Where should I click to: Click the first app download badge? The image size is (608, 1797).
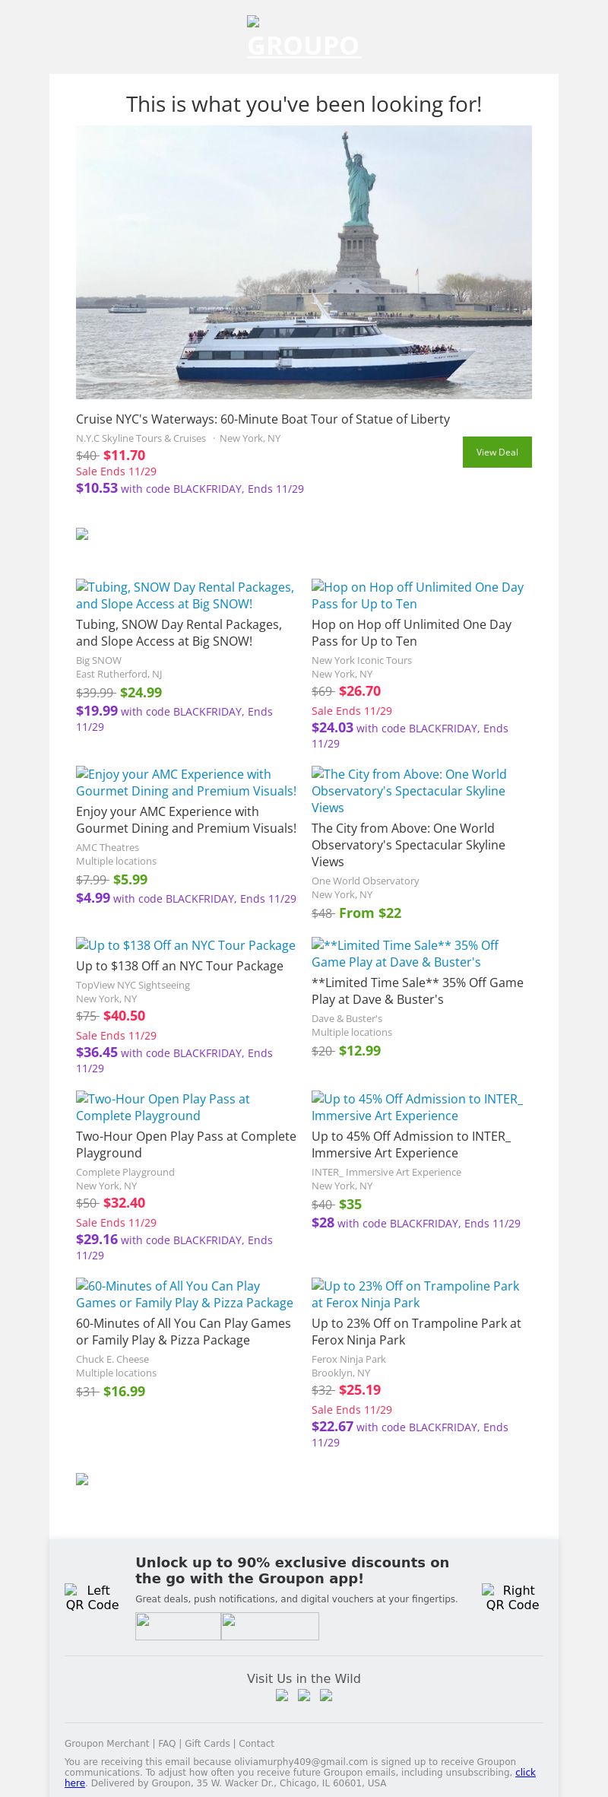(178, 1626)
